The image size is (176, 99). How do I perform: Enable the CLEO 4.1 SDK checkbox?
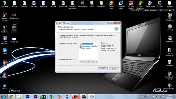[81, 48]
